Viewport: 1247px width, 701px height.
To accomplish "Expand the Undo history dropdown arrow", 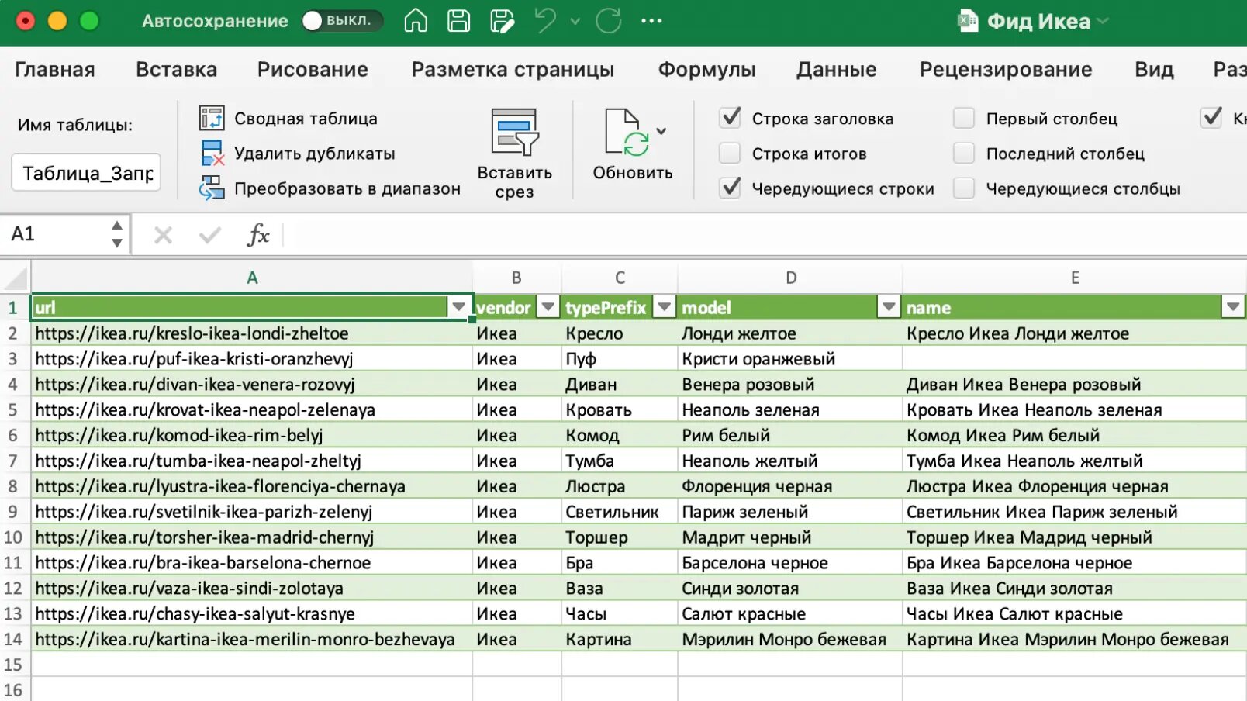I will coord(575,21).
